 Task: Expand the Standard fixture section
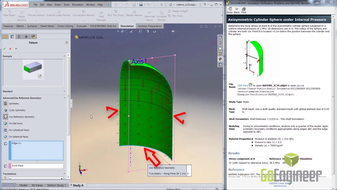(x=65, y=91)
